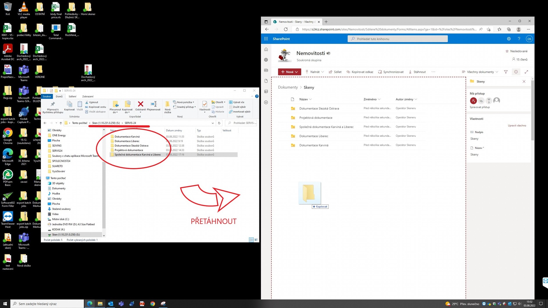The image size is (548, 308).
Task: Click Rename (Přejmenovat) in Explorer ribbon
Action: [153, 106]
